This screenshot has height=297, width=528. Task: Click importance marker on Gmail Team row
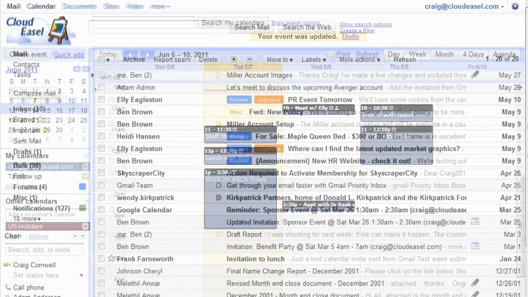coord(219,186)
